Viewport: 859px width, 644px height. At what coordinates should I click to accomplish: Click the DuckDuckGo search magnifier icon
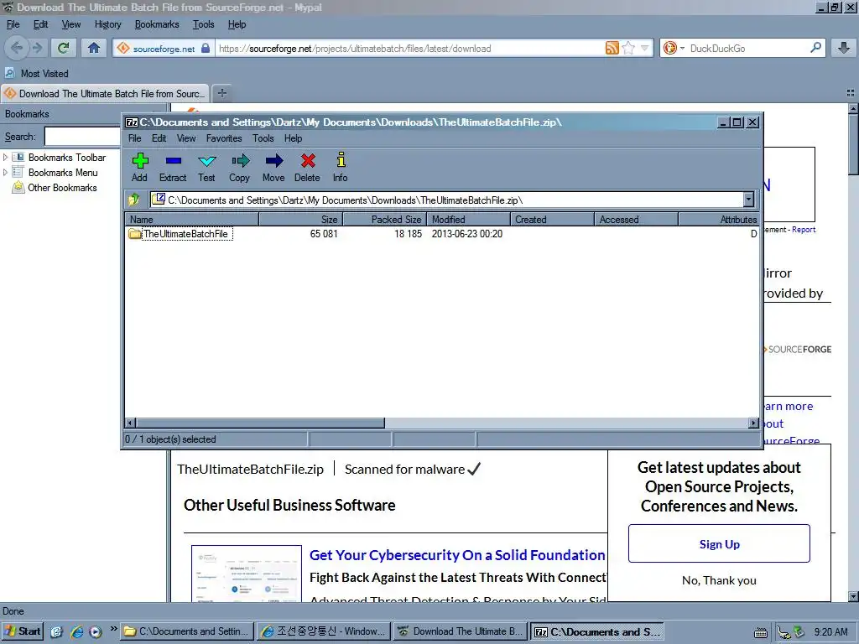point(815,48)
